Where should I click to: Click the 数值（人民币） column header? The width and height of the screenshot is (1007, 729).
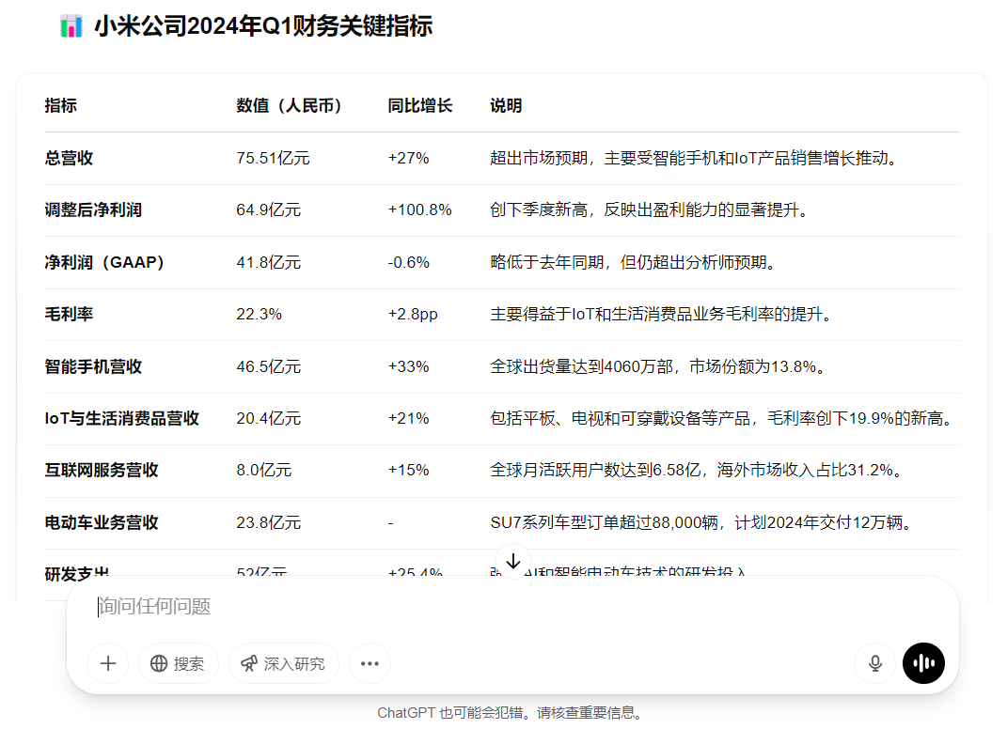(x=289, y=106)
